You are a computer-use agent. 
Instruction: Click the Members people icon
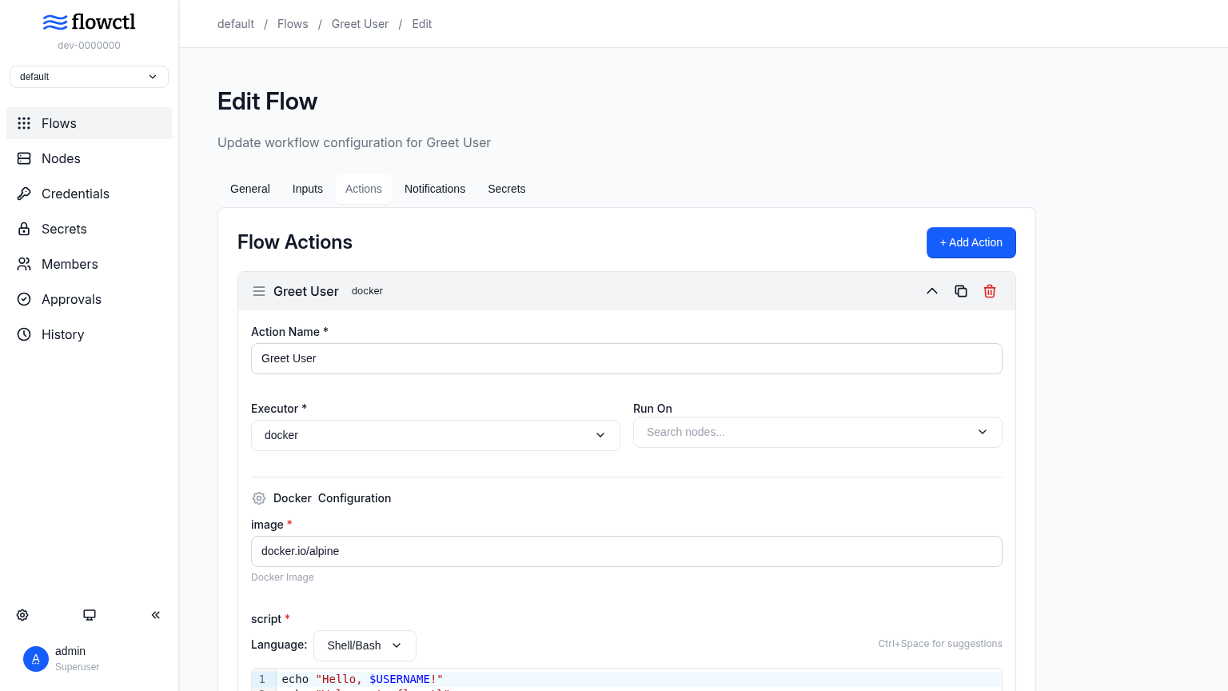click(24, 264)
